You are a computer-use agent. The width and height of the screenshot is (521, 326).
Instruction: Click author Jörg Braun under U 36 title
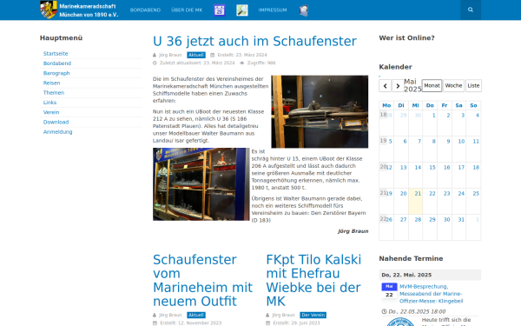[170, 55]
